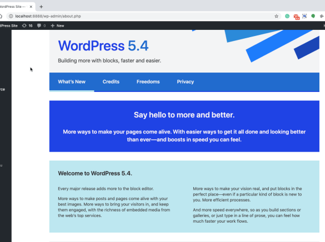The width and height of the screenshot is (325, 242).
Task: Click the WordPress 5.4 heading
Action: click(103, 45)
